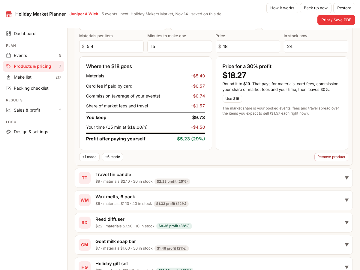Open Dashboard via its grid icon
Viewport: 360px width, 270px height.
coord(8,34)
